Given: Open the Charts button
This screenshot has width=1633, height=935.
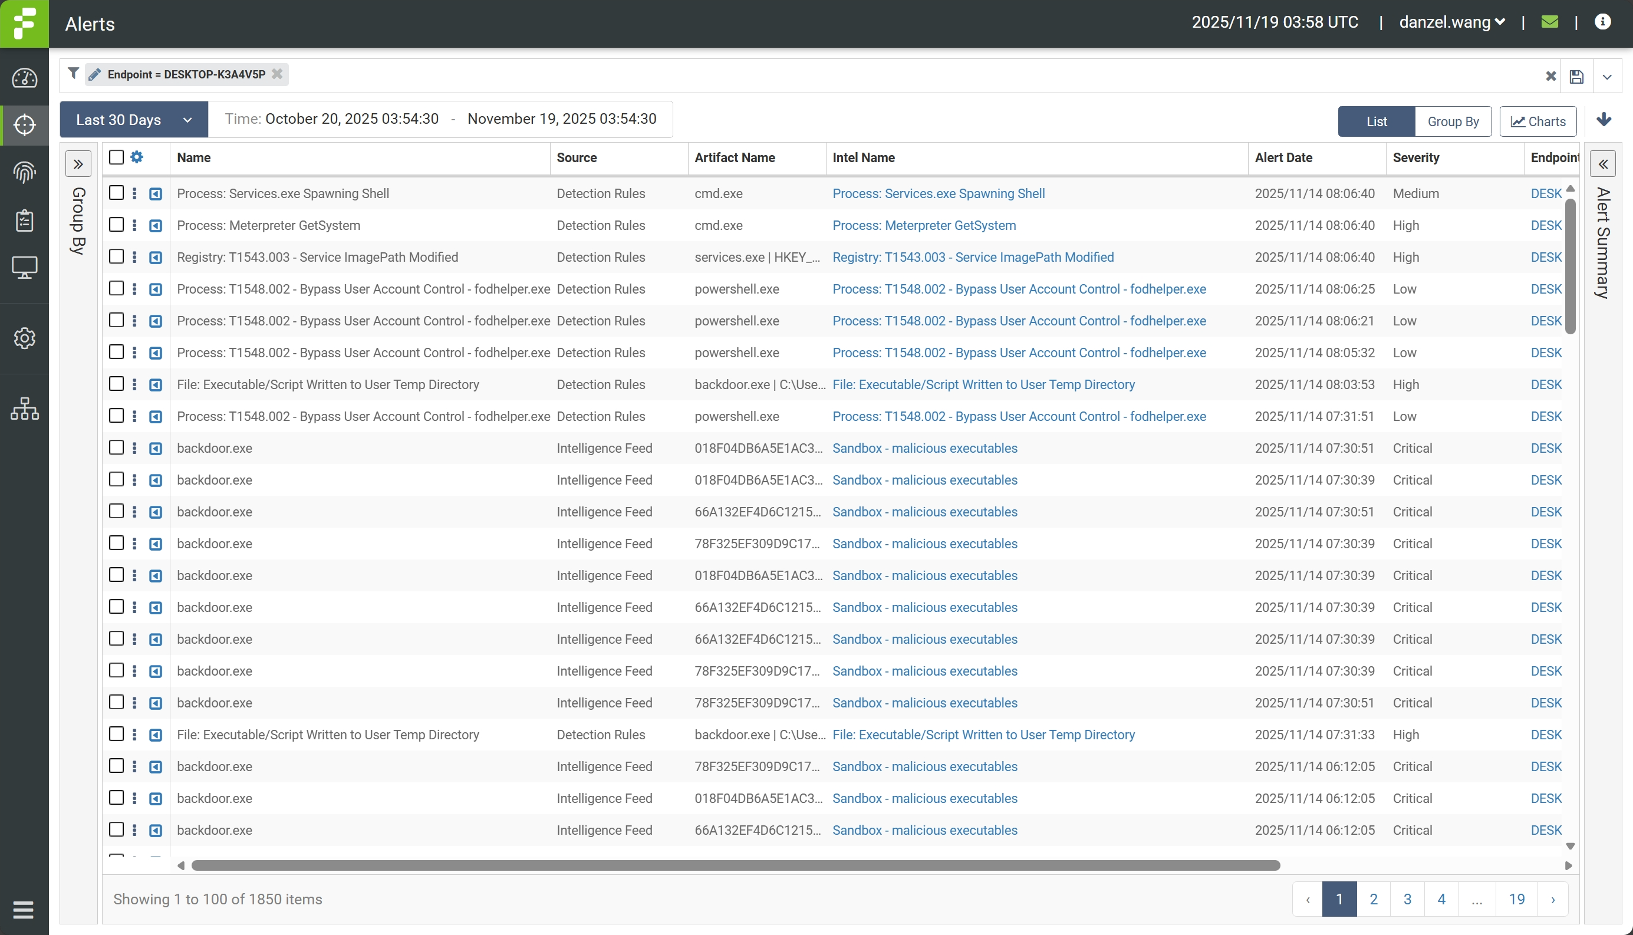Looking at the screenshot, I should [x=1537, y=121].
